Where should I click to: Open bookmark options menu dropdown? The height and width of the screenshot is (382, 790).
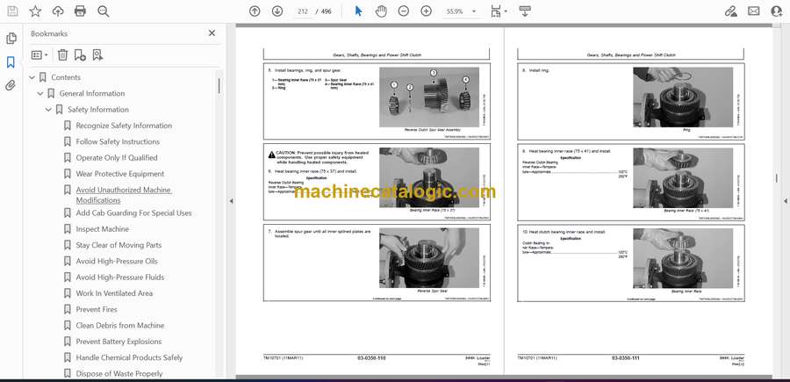[39, 54]
